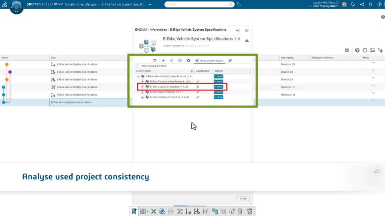Click the E-Bike model thumbnail in dialog
The width and height of the screenshot is (385, 216).
point(148,46)
